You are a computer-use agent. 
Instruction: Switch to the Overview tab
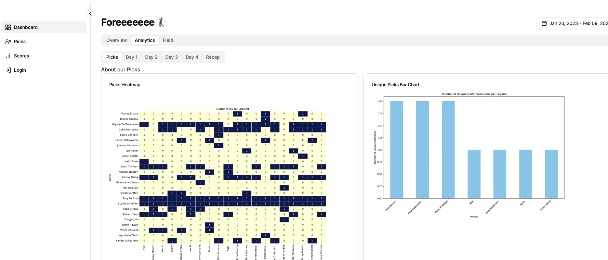116,40
